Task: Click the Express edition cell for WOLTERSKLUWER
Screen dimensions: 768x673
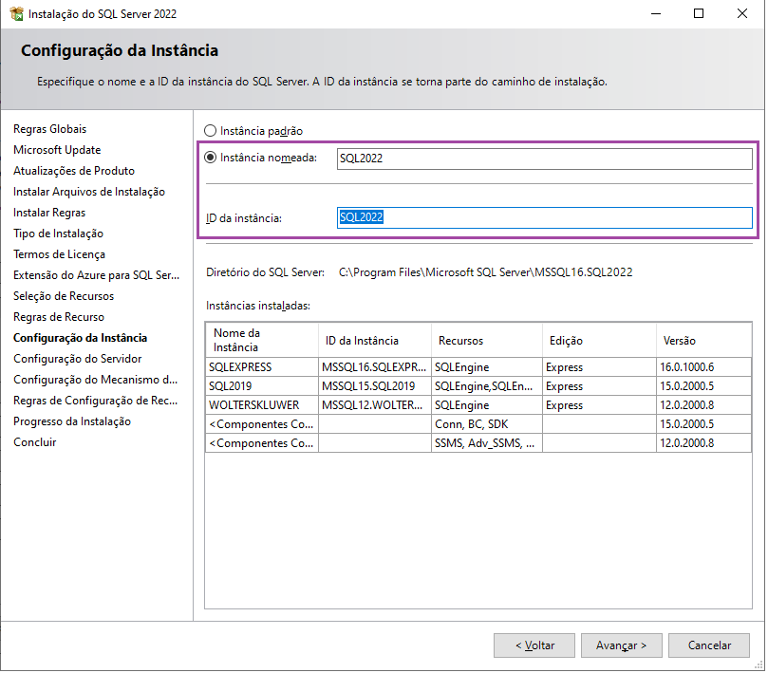Action: click(x=599, y=405)
